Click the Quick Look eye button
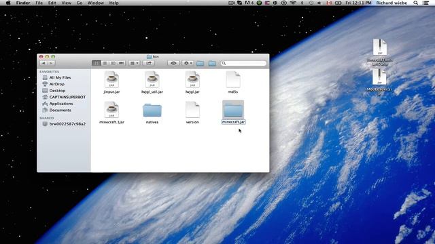 pyautogui.click(x=173, y=63)
